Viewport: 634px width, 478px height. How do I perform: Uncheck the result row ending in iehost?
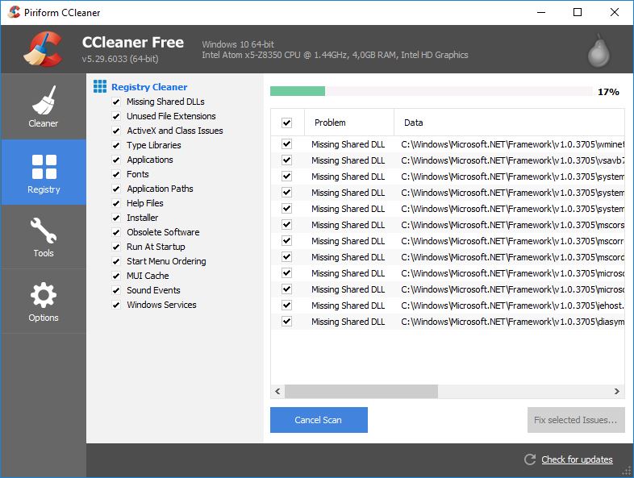click(286, 305)
